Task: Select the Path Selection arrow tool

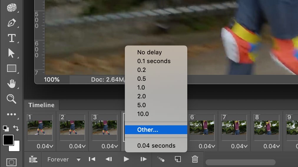Action: [x=11, y=53]
